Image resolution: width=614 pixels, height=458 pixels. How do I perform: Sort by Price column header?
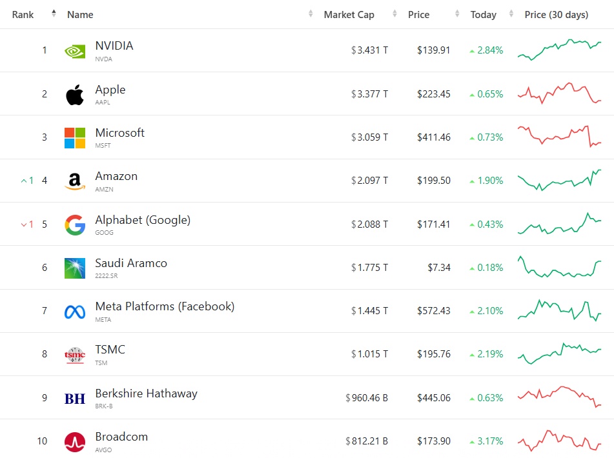tap(418, 14)
